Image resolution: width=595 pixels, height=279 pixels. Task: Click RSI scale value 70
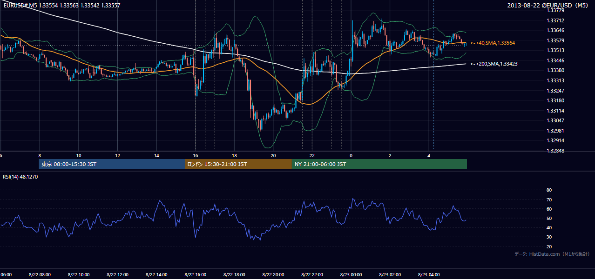(x=549, y=200)
